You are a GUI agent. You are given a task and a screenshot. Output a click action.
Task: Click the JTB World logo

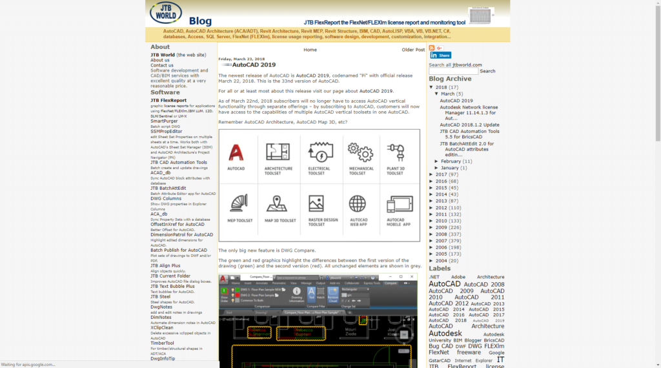coord(166,13)
